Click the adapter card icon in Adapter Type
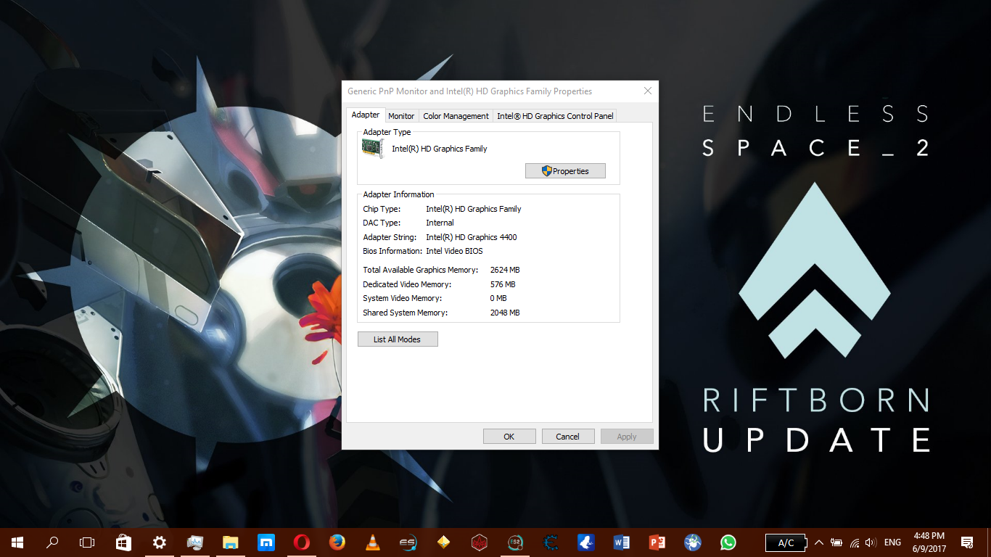This screenshot has height=557, width=991. pos(373,148)
